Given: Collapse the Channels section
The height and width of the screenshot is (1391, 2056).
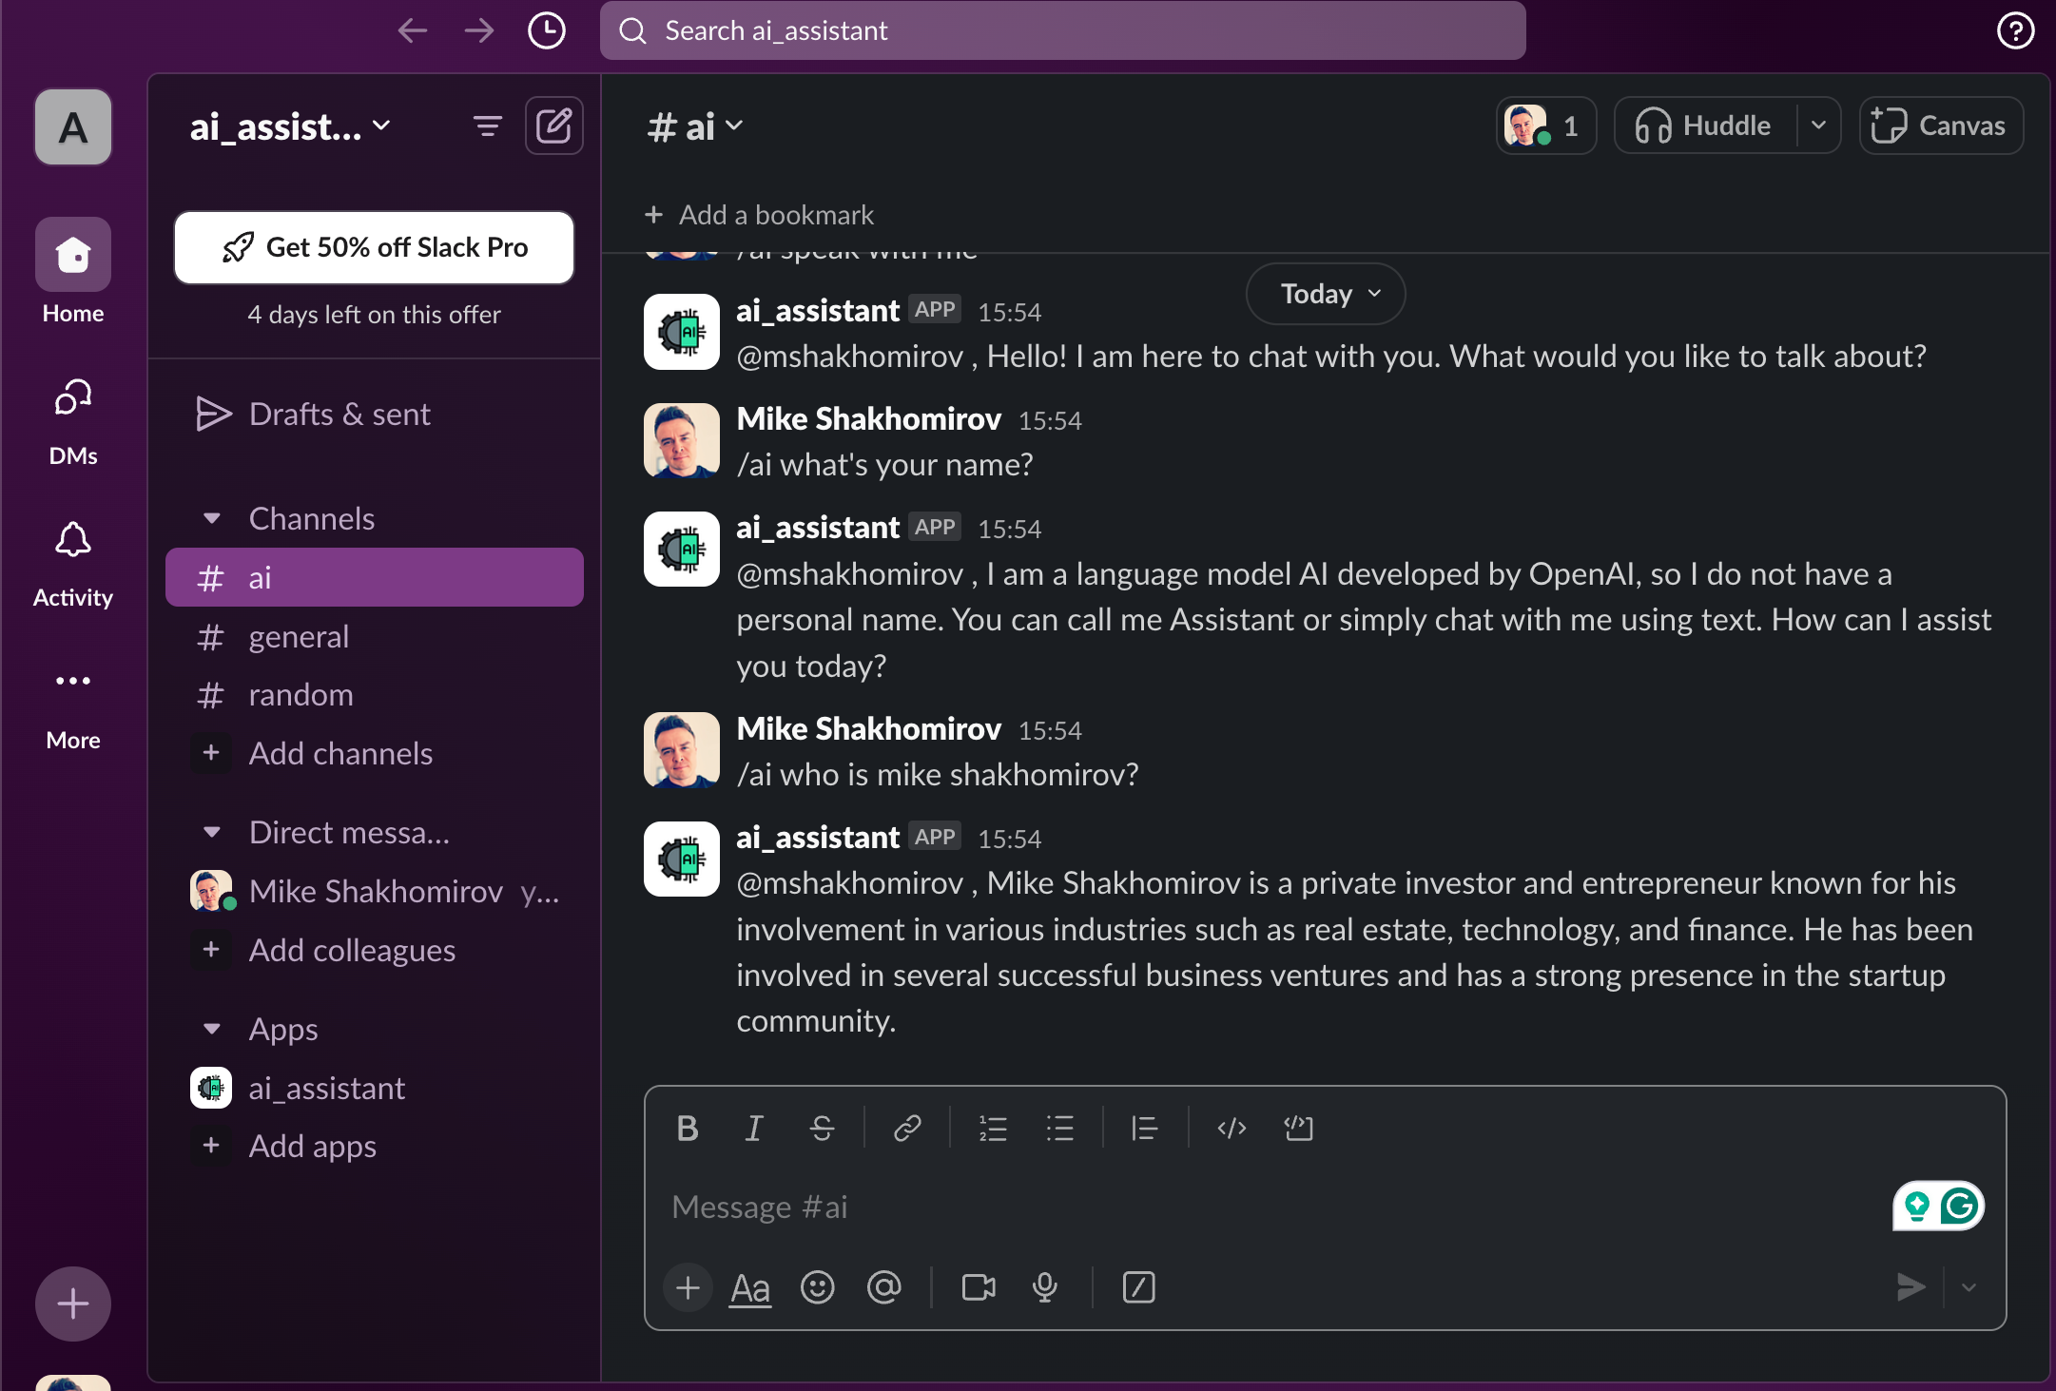Looking at the screenshot, I should click(212, 519).
